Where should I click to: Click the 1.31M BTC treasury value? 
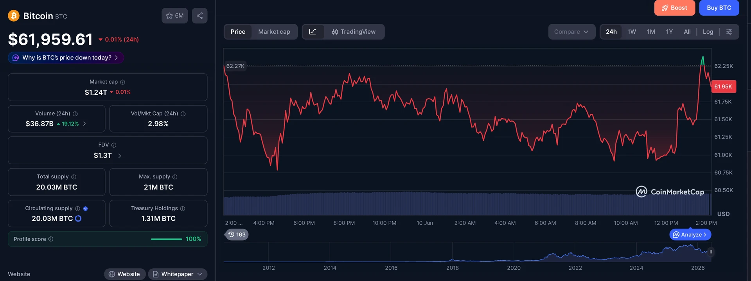pos(158,218)
